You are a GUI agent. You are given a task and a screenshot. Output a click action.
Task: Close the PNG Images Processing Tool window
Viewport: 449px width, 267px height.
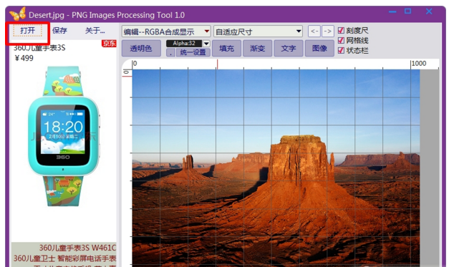pos(429,11)
